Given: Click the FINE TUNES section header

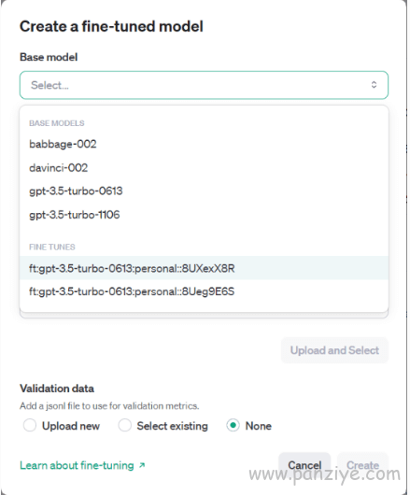Looking at the screenshot, I should (x=52, y=247).
